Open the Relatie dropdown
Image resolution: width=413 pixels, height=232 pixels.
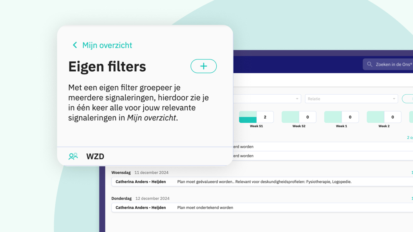pyautogui.click(x=351, y=99)
